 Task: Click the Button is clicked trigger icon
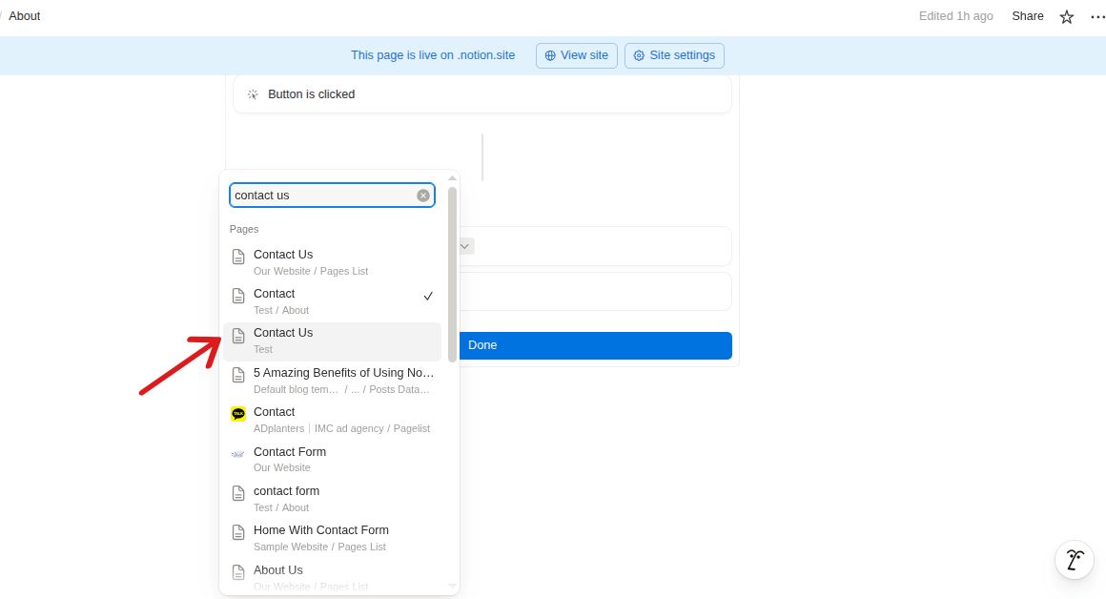pyautogui.click(x=253, y=94)
